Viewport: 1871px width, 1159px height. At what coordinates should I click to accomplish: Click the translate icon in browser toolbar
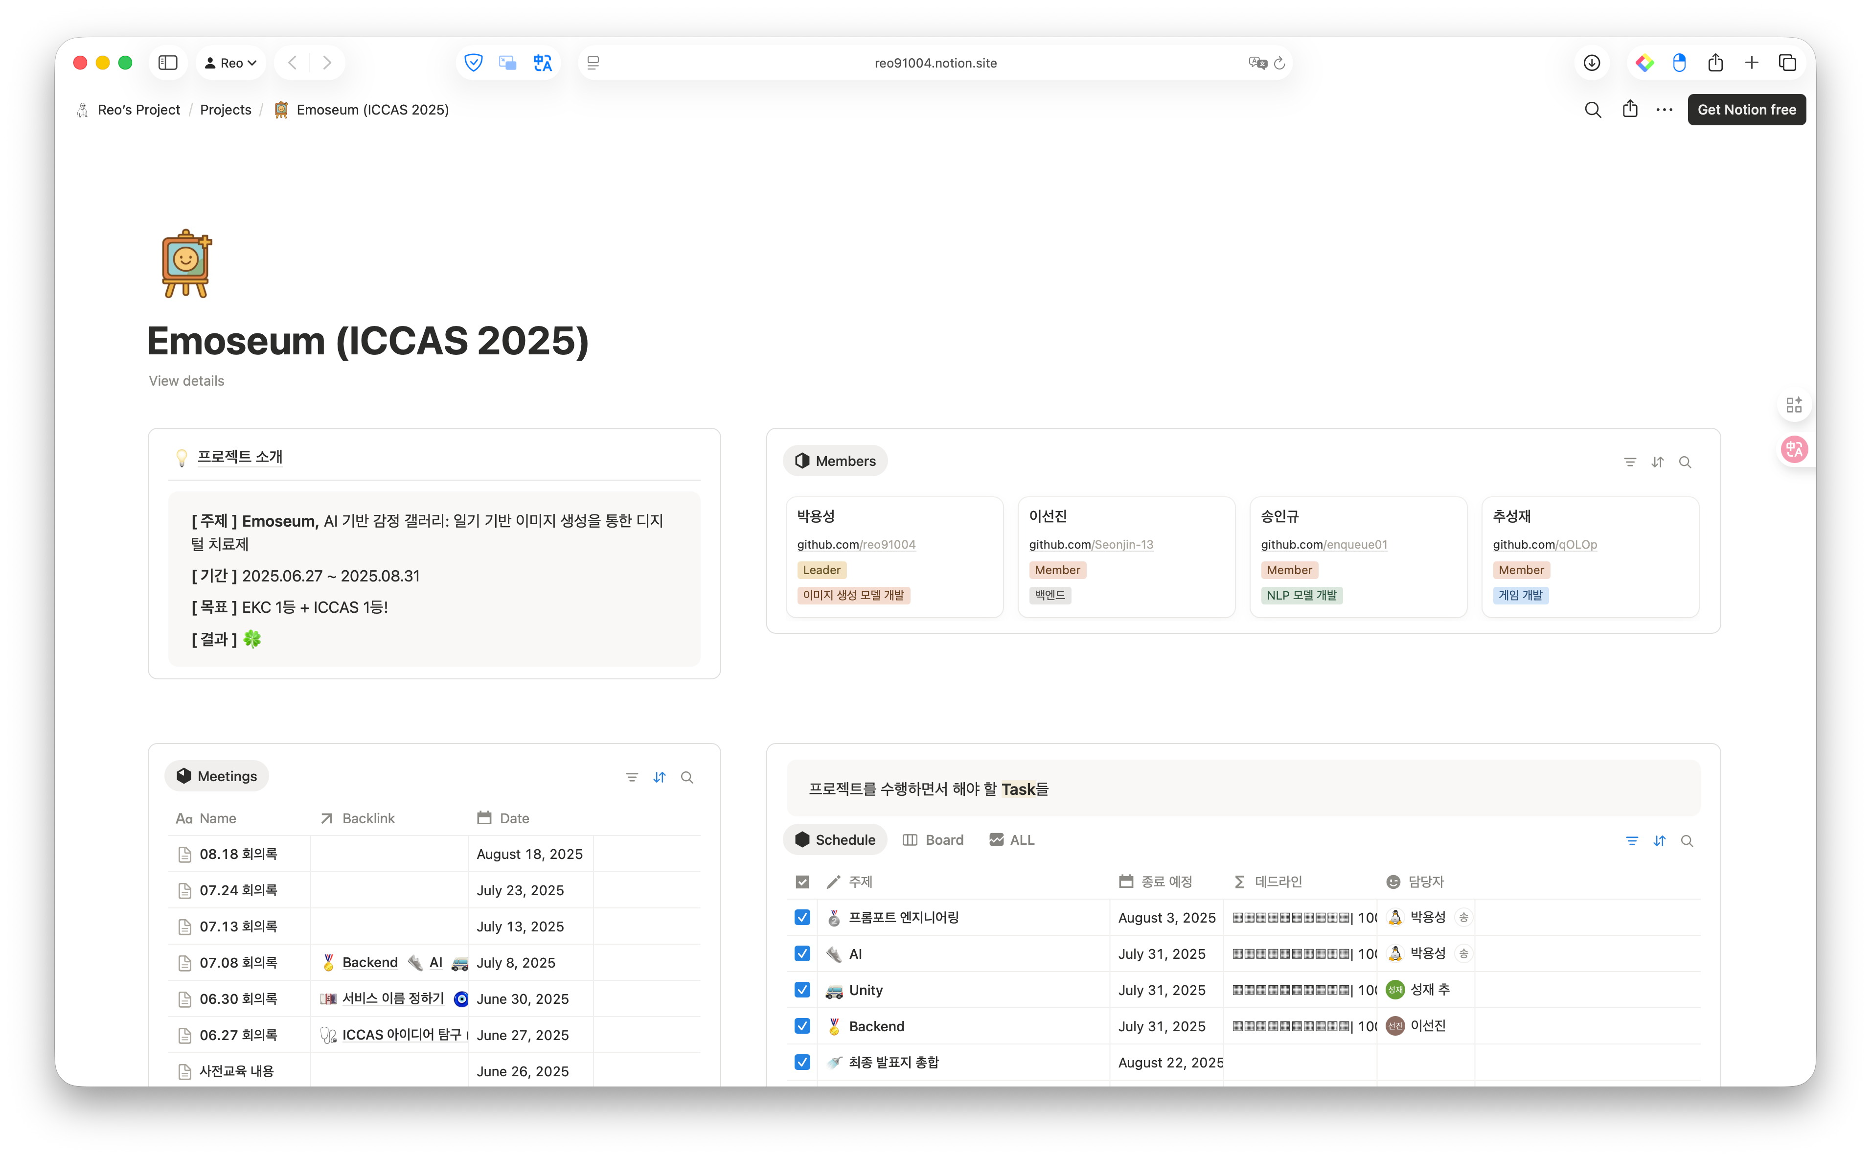pos(543,63)
